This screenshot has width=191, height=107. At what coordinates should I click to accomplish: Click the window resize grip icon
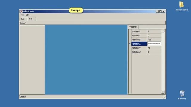click(164, 97)
